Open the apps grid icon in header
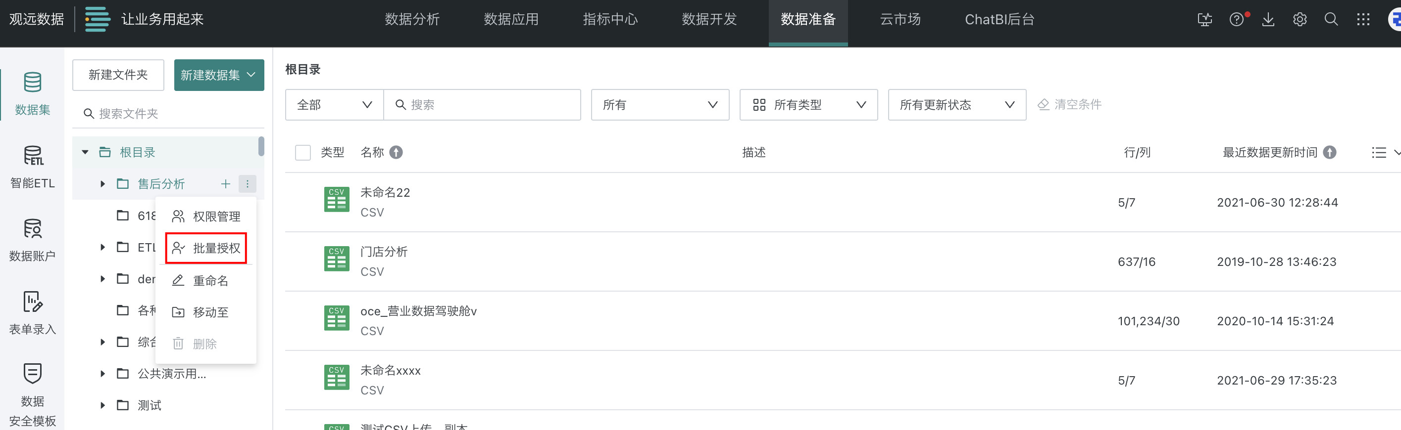 click(x=1363, y=20)
